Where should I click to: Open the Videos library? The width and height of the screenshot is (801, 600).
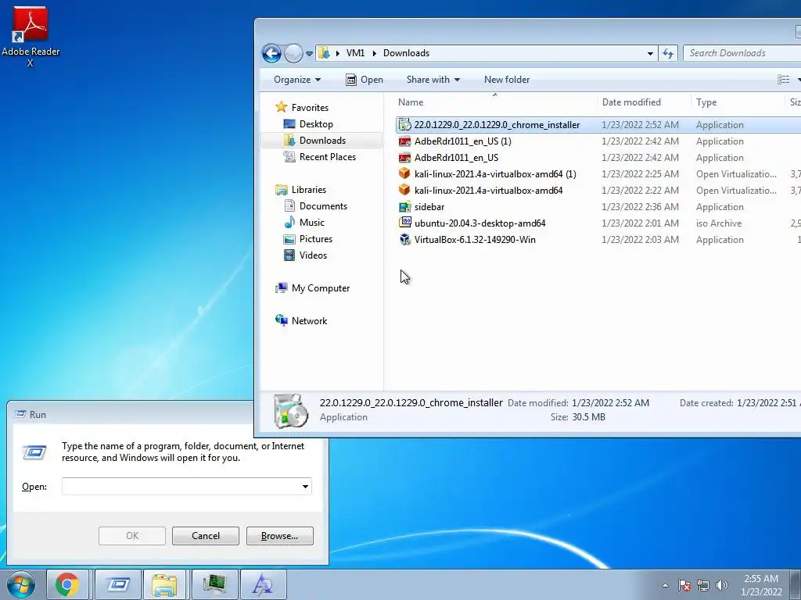pos(313,255)
